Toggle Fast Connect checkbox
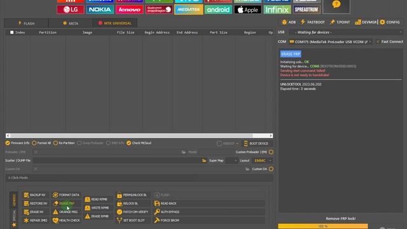 (x=378, y=41)
